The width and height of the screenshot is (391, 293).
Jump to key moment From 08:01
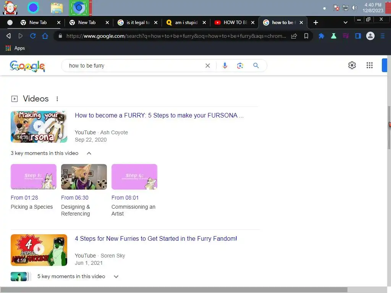(x=125, y=198)
